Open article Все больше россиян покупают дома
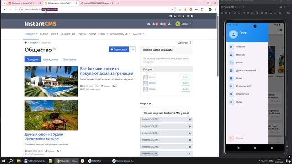The width and height of the screenshot is (292, 164). 106,71
